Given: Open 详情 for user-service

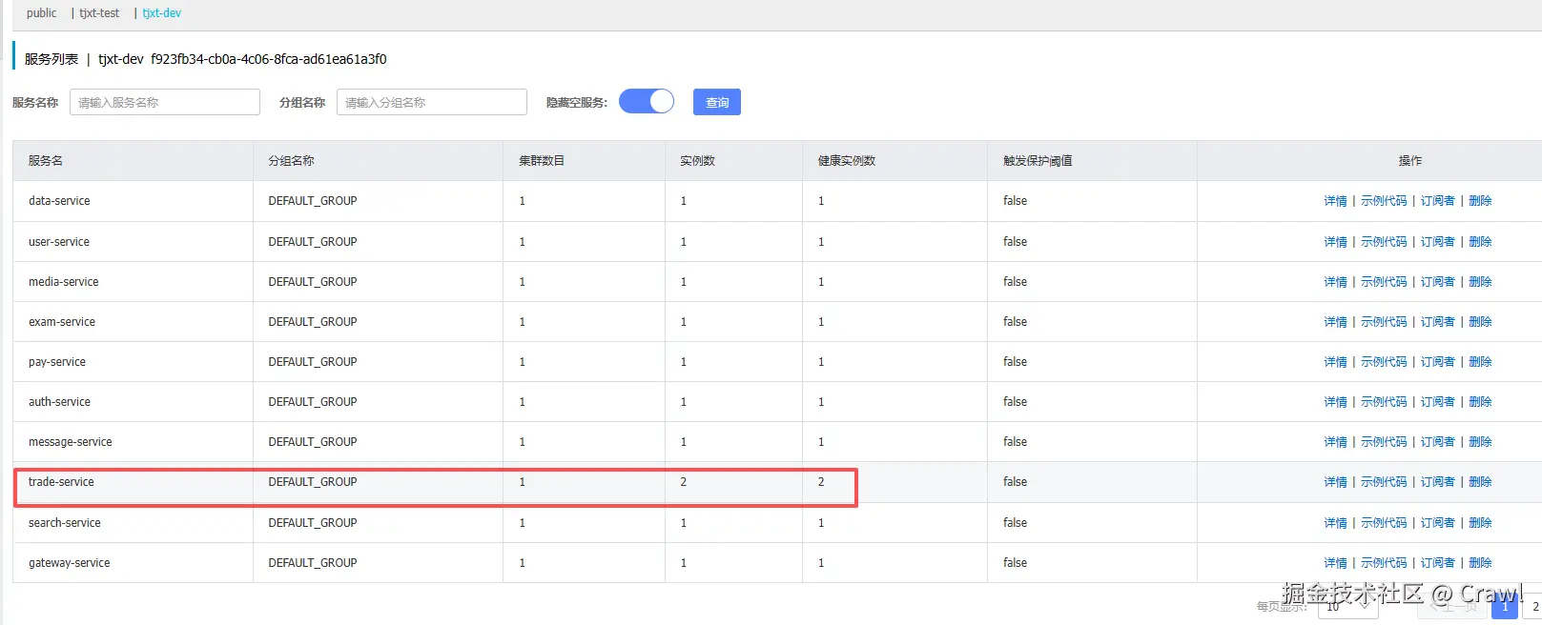Looking at the screenshot, I should pos(1335,242).
